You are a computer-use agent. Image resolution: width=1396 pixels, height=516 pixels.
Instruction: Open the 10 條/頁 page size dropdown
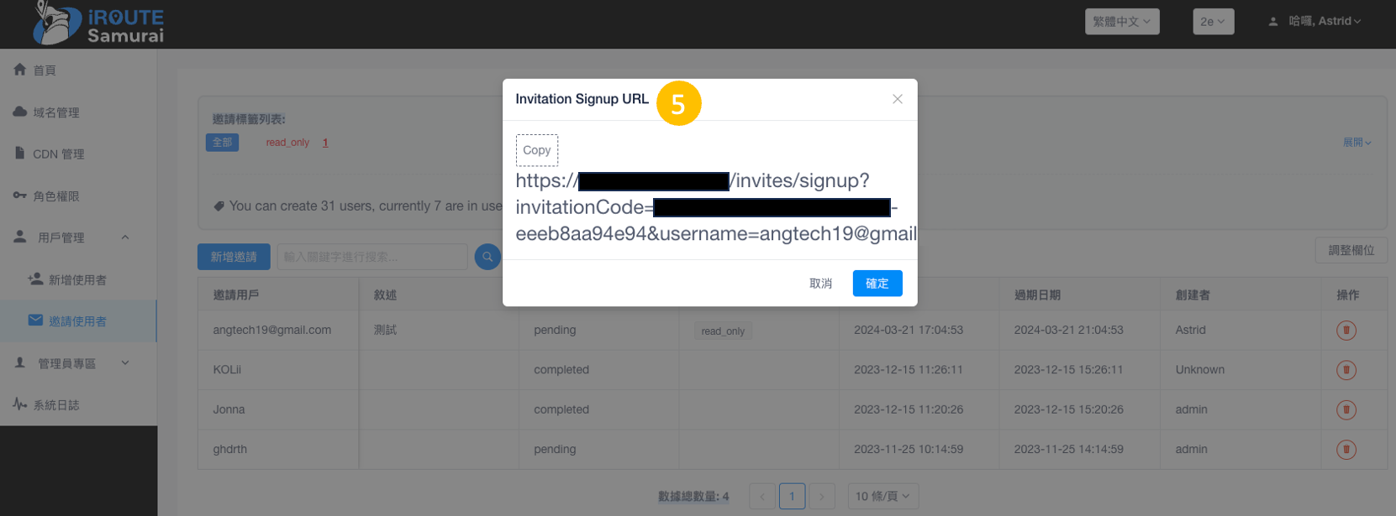pos(882,497)
